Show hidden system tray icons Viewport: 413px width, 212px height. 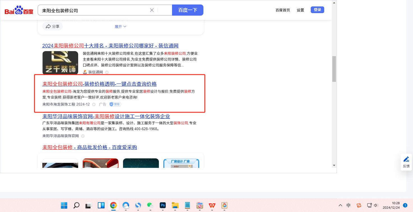tap(340, 205)
